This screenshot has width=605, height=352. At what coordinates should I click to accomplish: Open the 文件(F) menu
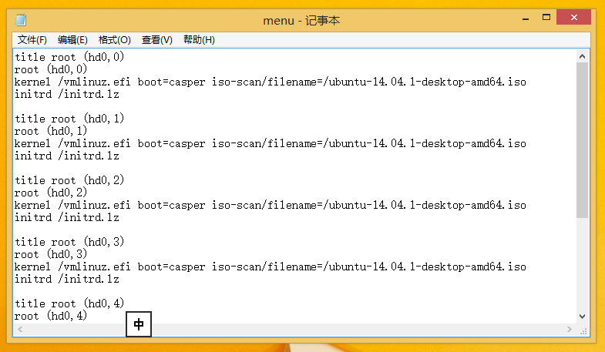point(32,40)
